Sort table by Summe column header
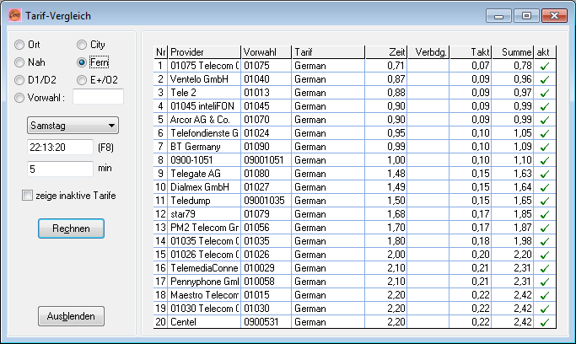576x344 pixels. point(516,51)
